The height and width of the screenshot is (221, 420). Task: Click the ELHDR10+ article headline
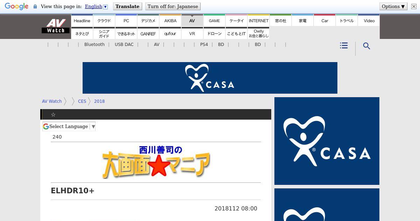(x=72, y=191)
